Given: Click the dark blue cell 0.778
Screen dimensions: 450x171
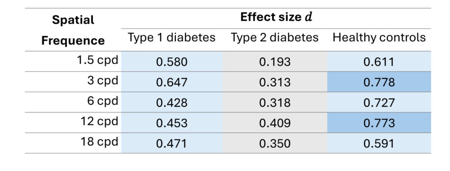Looking at the screenshot, I should tap(379, 82).
